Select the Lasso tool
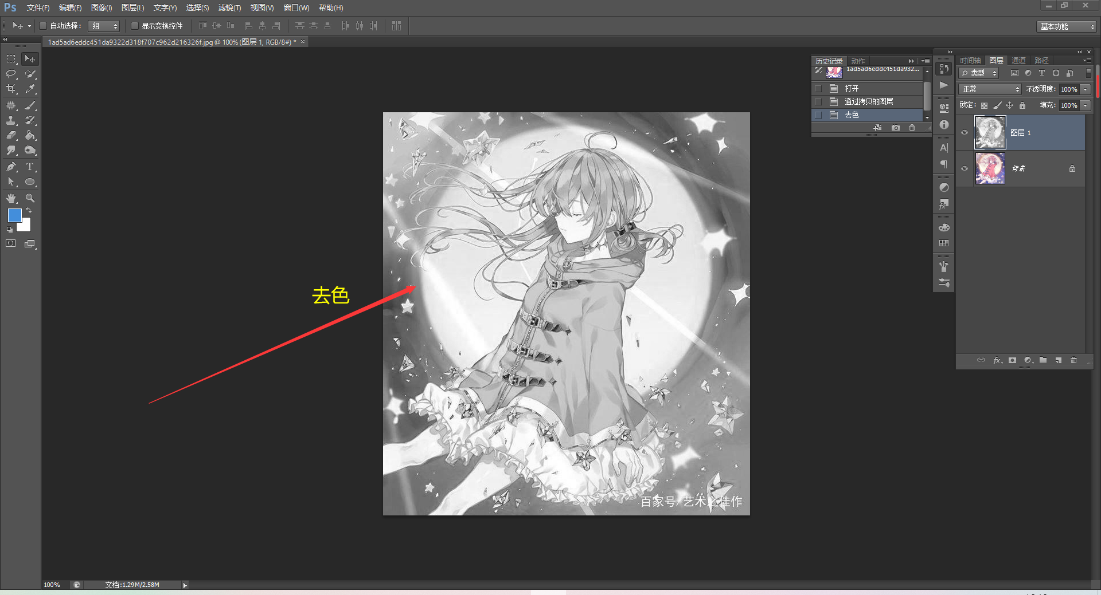 (11, 74)
